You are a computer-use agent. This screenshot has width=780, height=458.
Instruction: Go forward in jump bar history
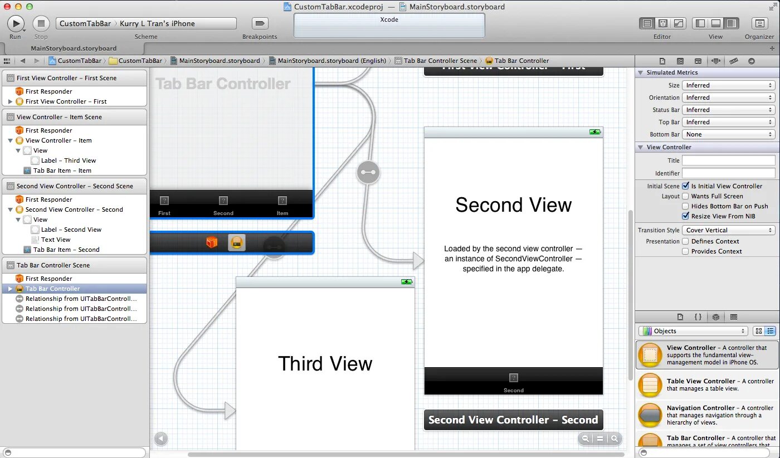coord(37,61)
